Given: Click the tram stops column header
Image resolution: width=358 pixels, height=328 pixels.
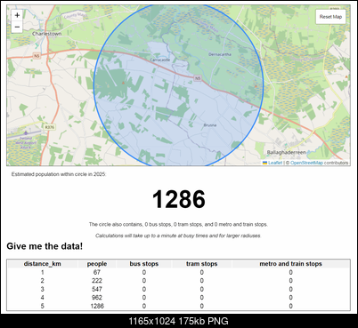Looking at the screenshot, I should tap(202, 264).
